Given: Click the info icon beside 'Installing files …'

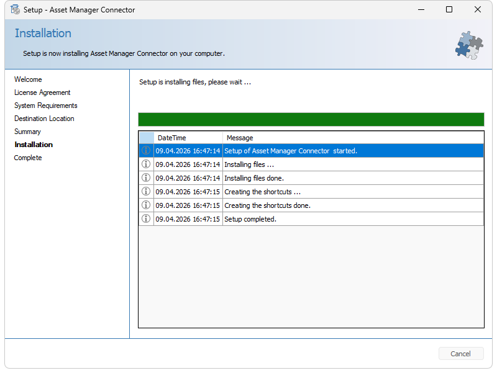Looking at the screenshot, I should coord(146,164).
